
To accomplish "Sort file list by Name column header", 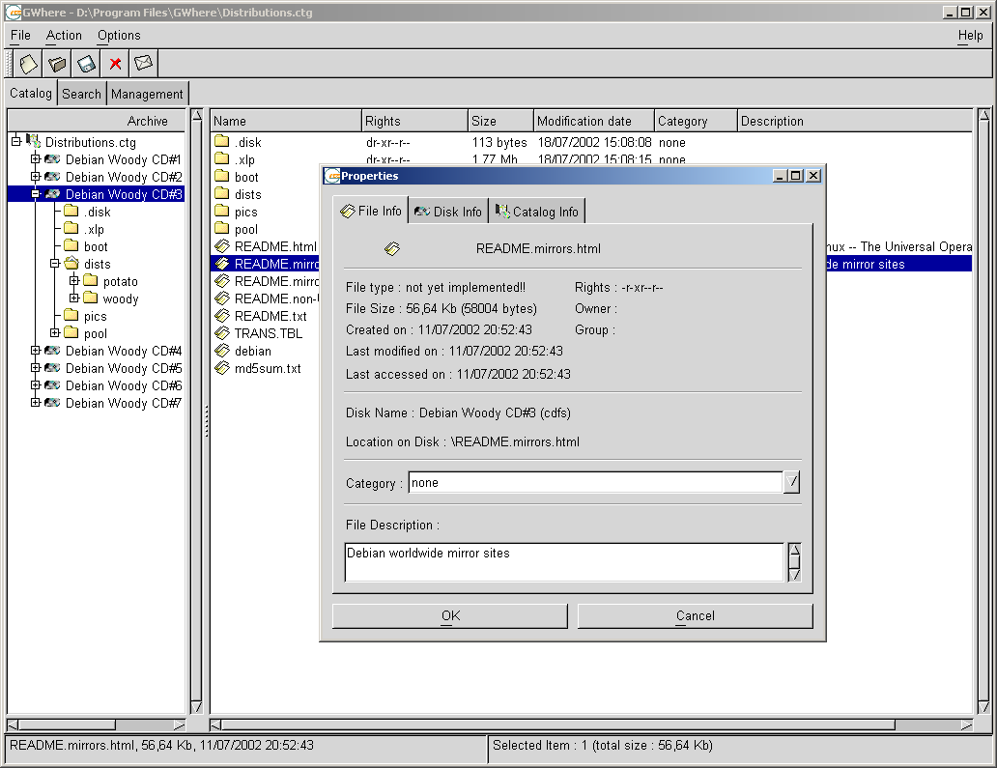I will click(x=286, y=121).
